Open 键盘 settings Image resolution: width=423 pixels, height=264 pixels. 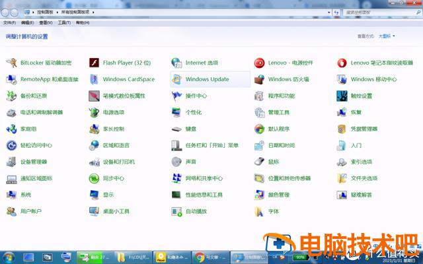click(184, 129)
